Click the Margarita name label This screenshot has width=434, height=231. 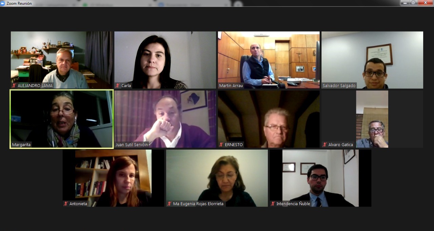[21, 145]
